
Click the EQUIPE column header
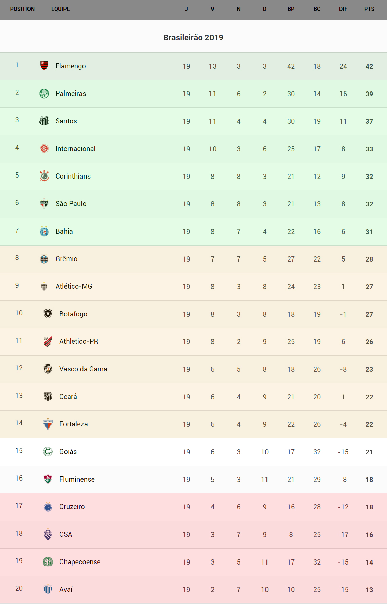[60, 9]
